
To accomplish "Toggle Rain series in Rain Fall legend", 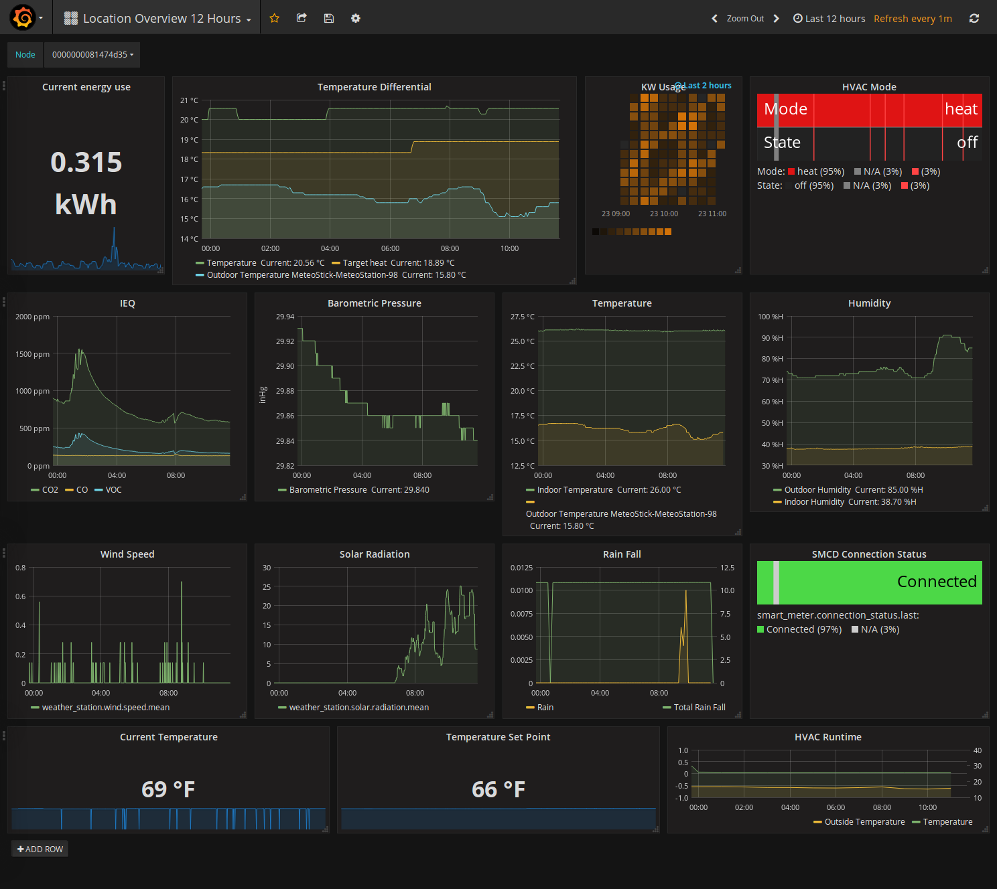I will (545, 708).
